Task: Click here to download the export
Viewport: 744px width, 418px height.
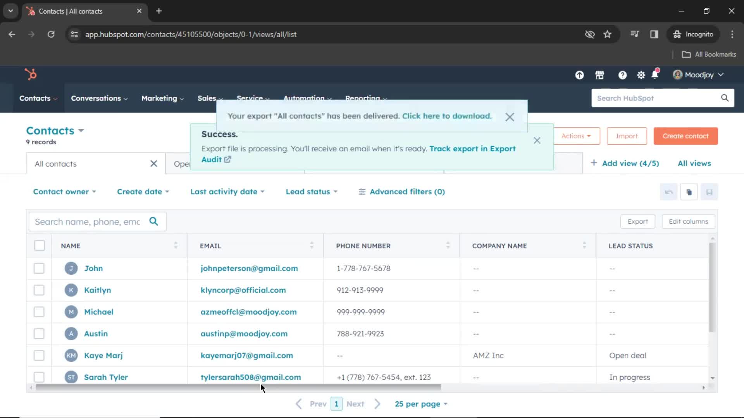Action: click(446, 116)
